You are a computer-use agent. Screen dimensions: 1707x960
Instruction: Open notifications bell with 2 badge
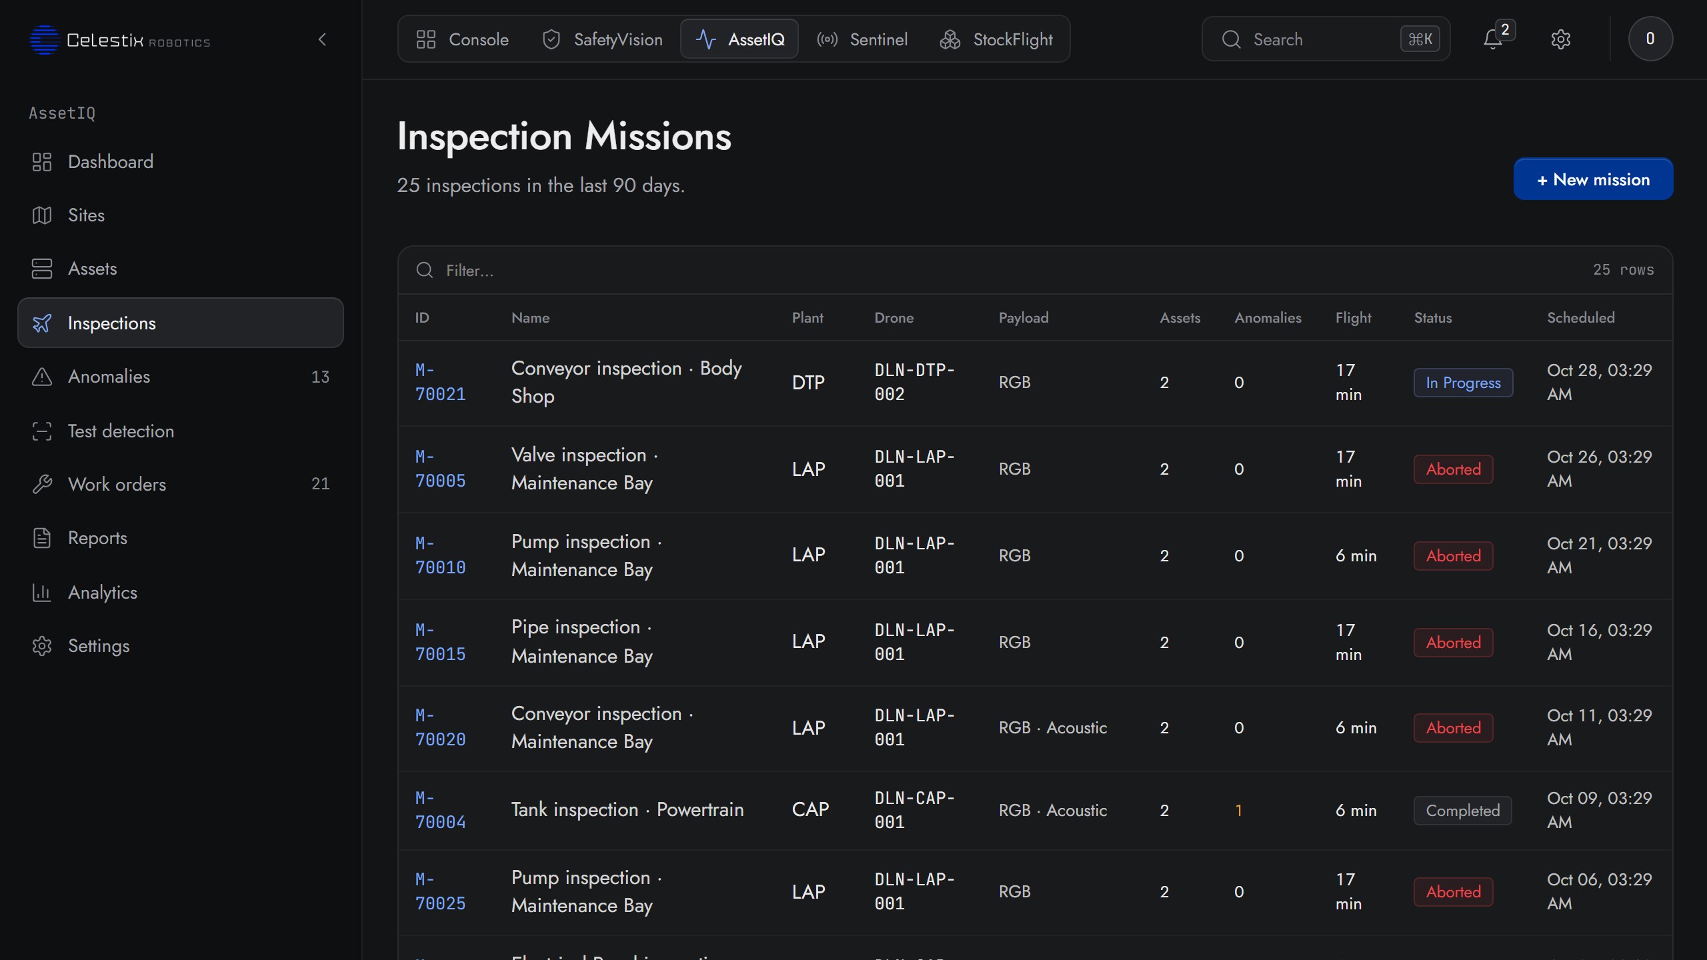[1494, 39]
